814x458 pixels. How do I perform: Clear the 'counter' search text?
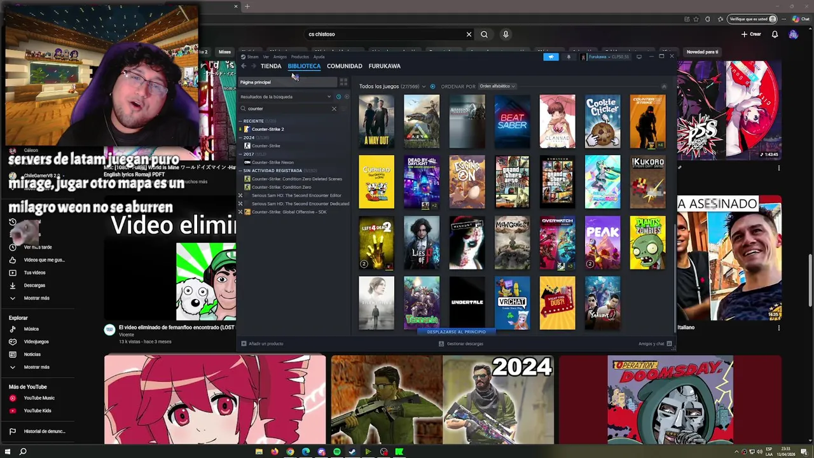[x=334, y=109]
